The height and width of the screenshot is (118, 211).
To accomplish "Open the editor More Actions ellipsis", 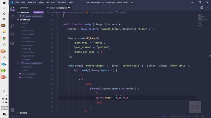I will click(207, 8).
